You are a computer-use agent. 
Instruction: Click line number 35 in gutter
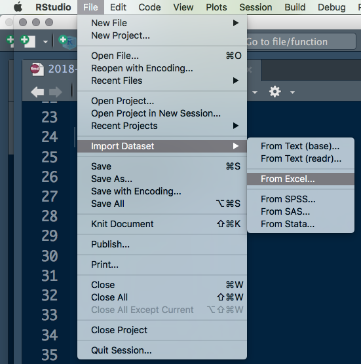pyautogui.click(x=50, y=355)
